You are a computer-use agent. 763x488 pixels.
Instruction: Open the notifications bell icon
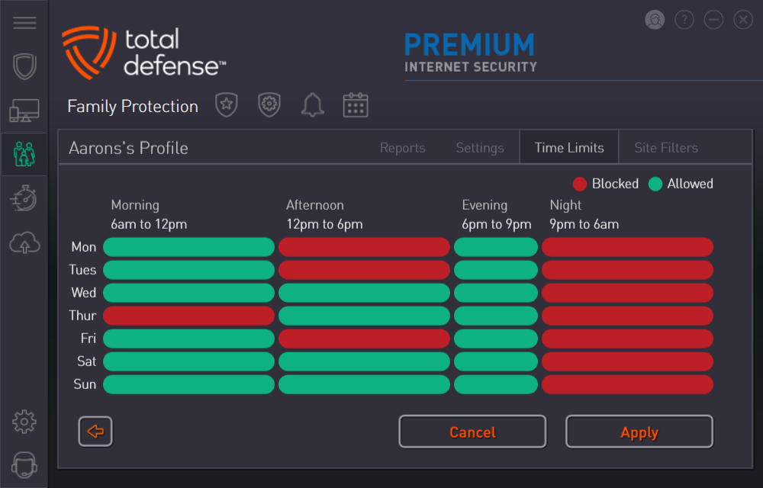(312, 105)
